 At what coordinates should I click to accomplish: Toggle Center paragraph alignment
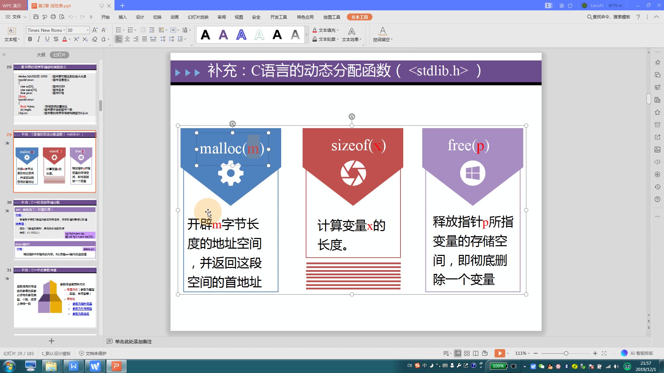[127, 39]
